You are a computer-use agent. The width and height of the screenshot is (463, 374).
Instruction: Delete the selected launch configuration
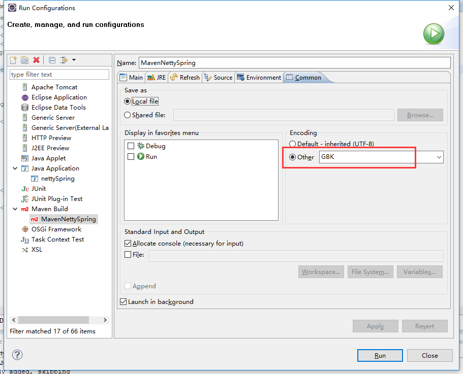[36, 60]
